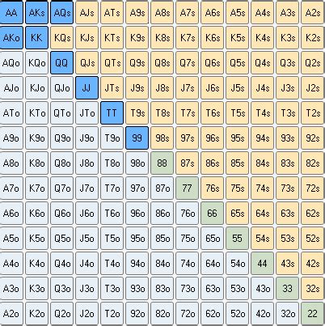Viewport: 325px width, 326px height.
Task: Deselect the AKo hand cell
Action: 11,37
